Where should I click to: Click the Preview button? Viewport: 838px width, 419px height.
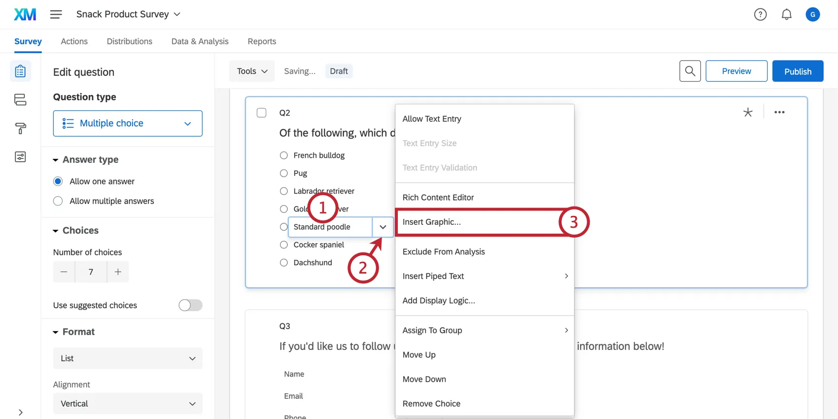click(736, 71)
